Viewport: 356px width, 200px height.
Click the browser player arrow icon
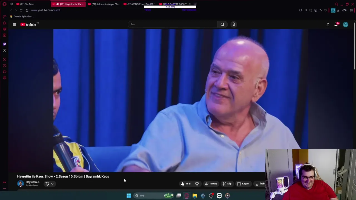point(321,10)
